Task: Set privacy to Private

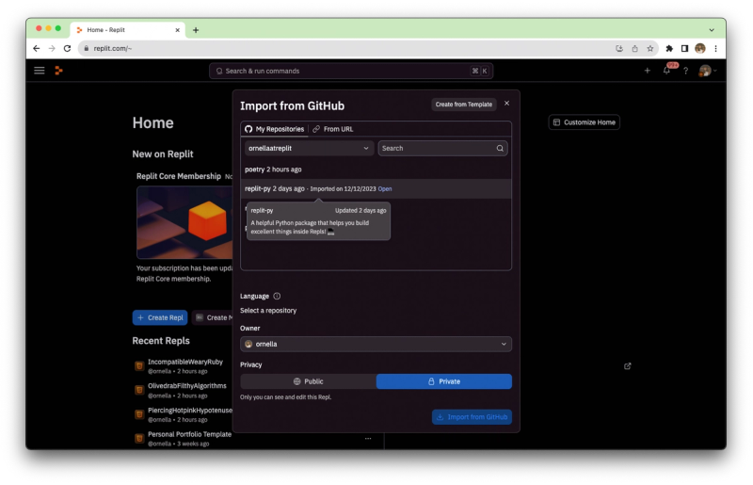Action: (x=444, y=381)
